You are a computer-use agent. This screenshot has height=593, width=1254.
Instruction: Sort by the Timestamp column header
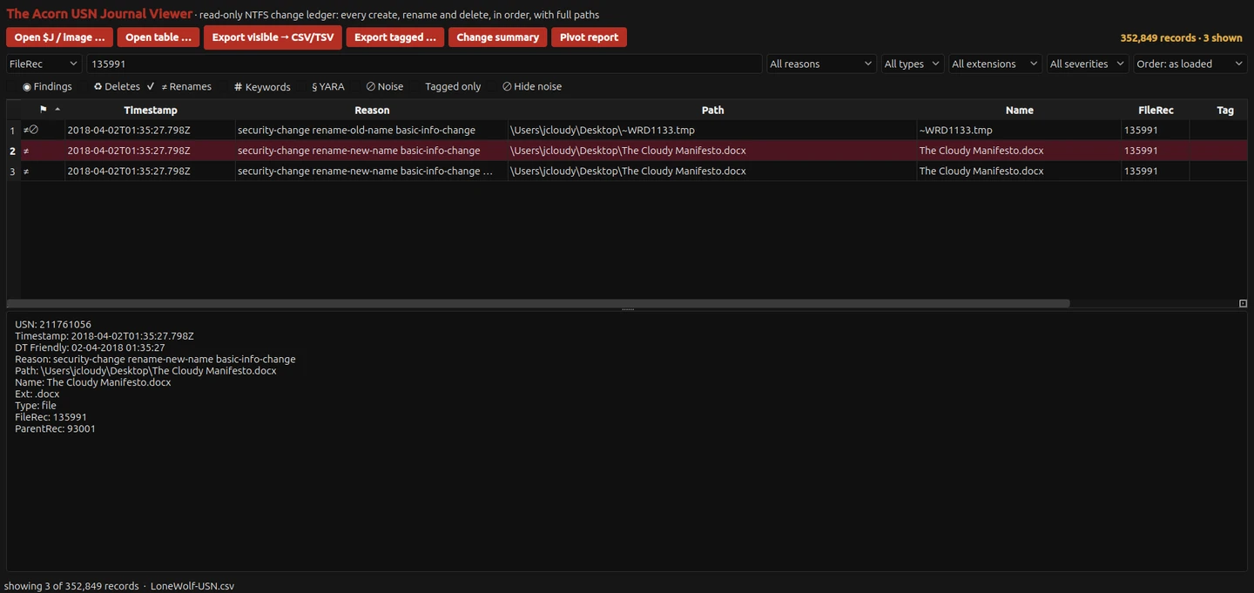[150, 110]
